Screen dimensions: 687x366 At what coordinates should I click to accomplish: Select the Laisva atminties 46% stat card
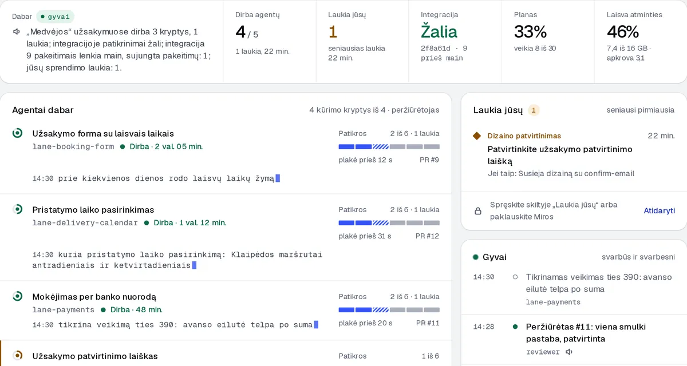641,42
